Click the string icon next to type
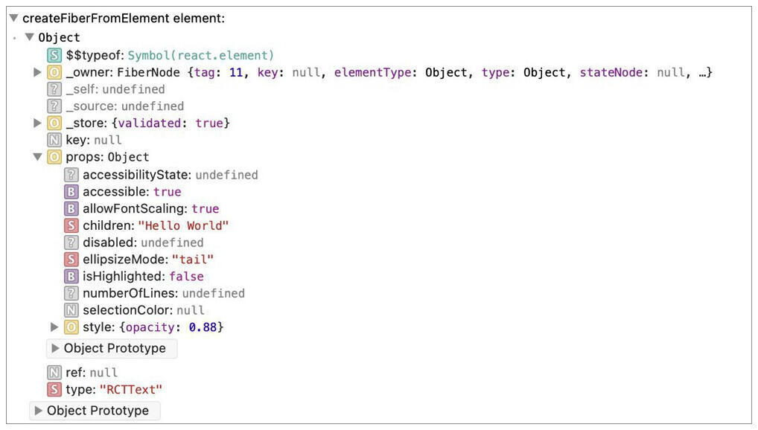 click(54, 390)
